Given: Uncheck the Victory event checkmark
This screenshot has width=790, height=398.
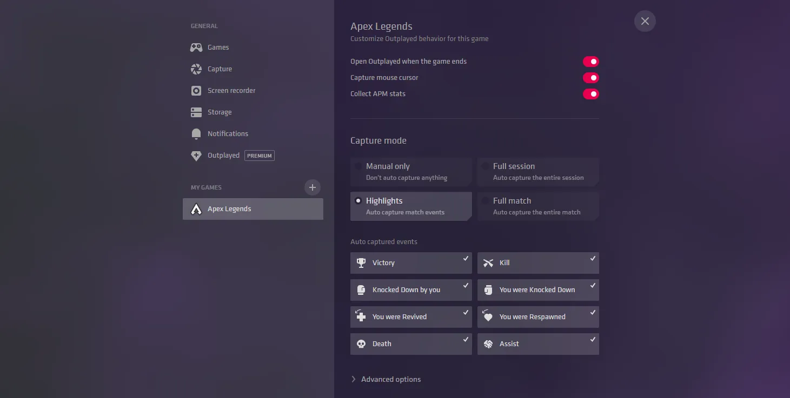Looking at the screenshot, I should pos(466,259).
